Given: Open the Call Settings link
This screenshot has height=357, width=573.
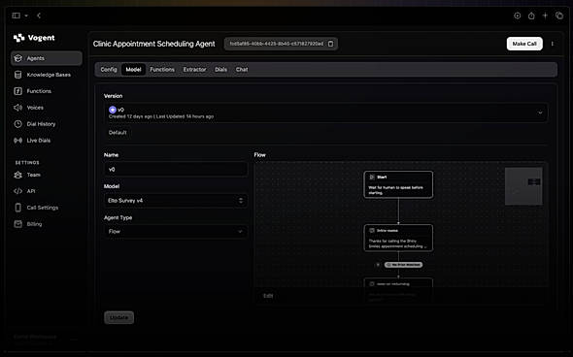Looking at the screenshot, I should [43, 208].
